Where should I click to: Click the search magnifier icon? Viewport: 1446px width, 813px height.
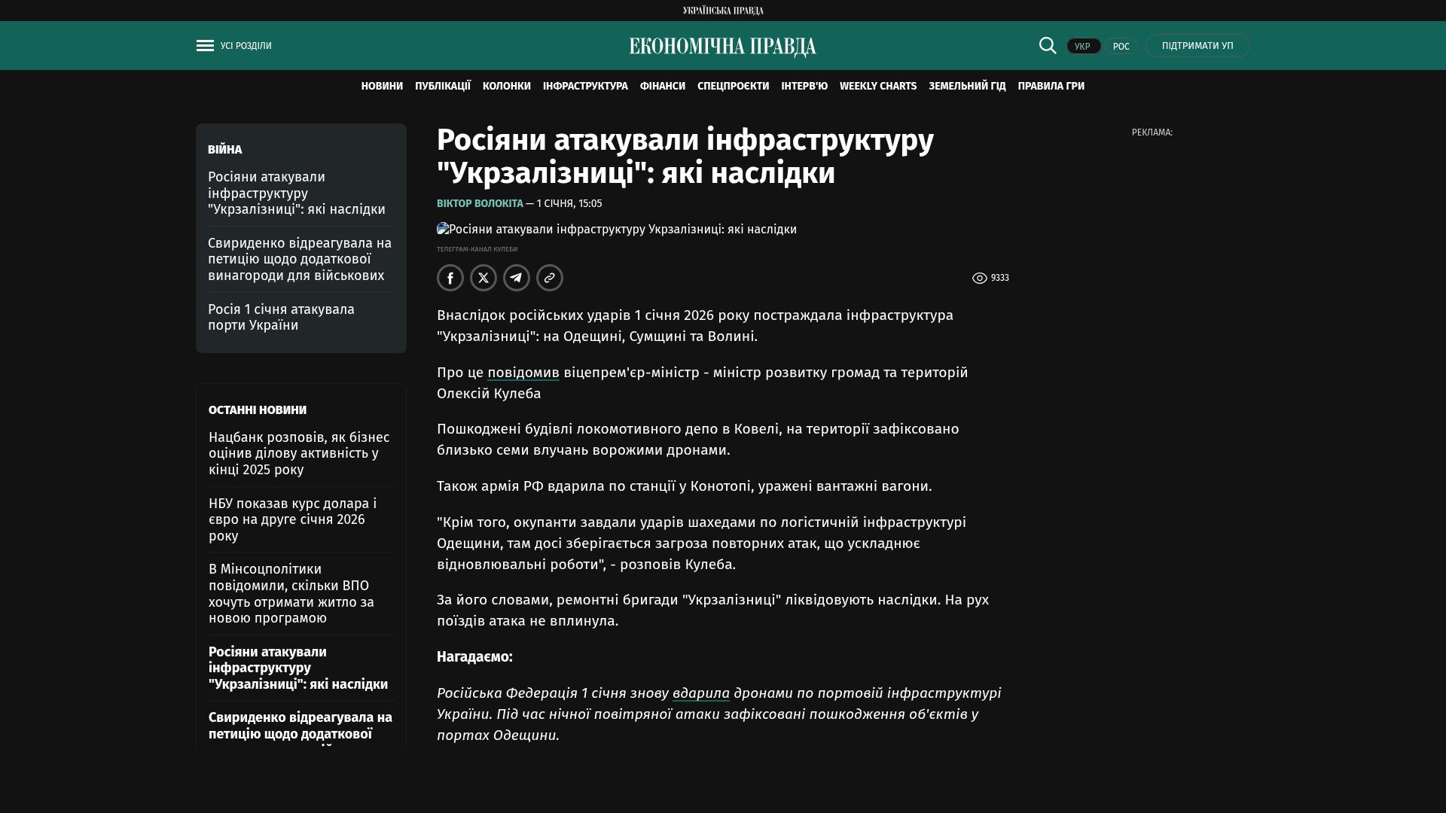click(1047, 46)
